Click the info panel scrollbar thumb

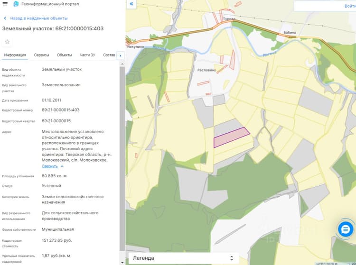122,159
